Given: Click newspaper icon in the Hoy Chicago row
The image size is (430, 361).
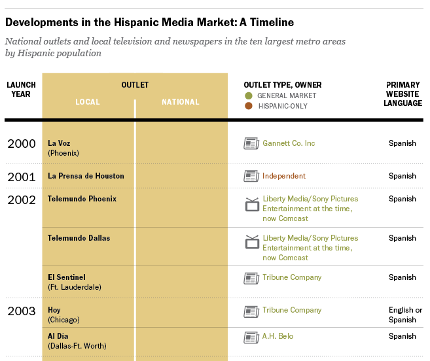Looking at the screenshot, I should tap(251, 312).
